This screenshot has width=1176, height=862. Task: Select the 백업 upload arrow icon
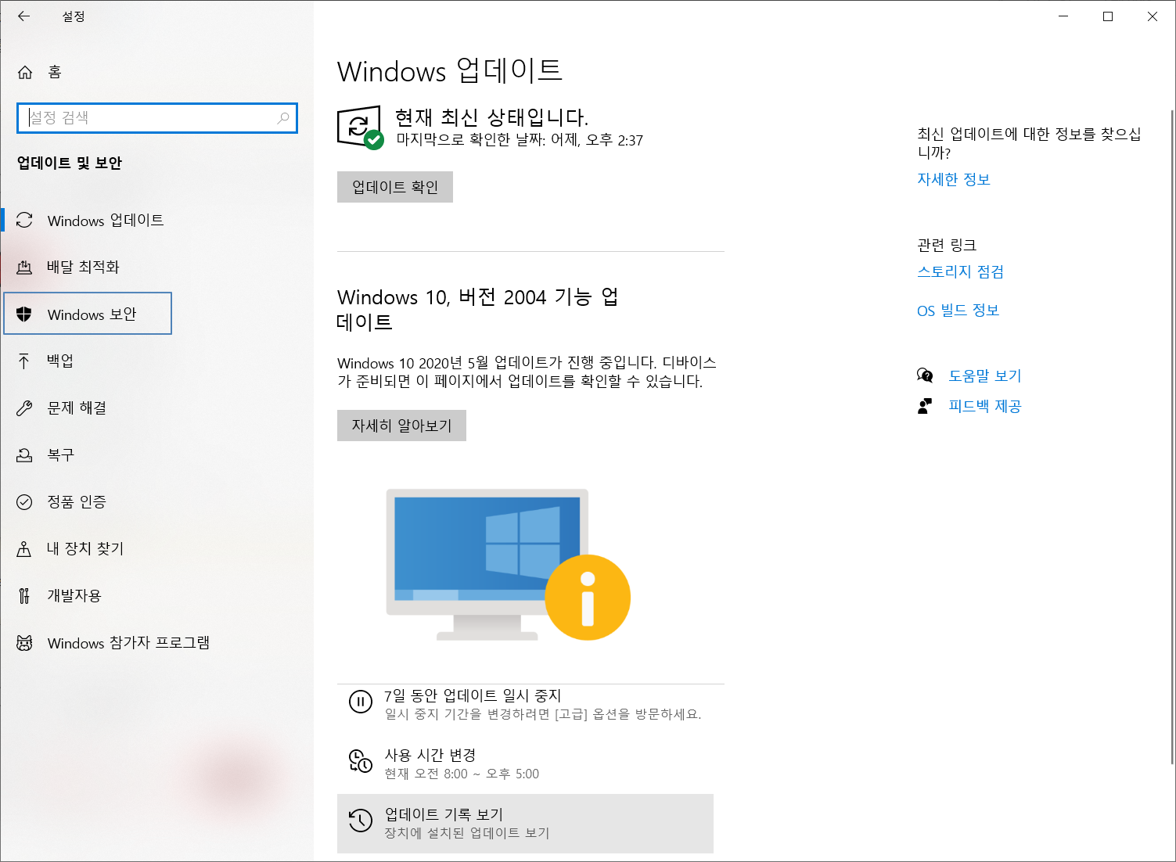point(24,361)
